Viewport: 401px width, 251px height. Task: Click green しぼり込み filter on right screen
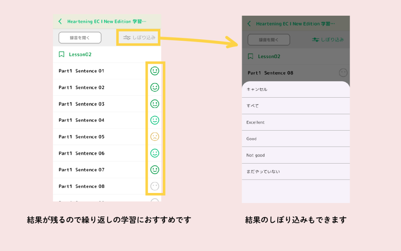tap(328, 40)
